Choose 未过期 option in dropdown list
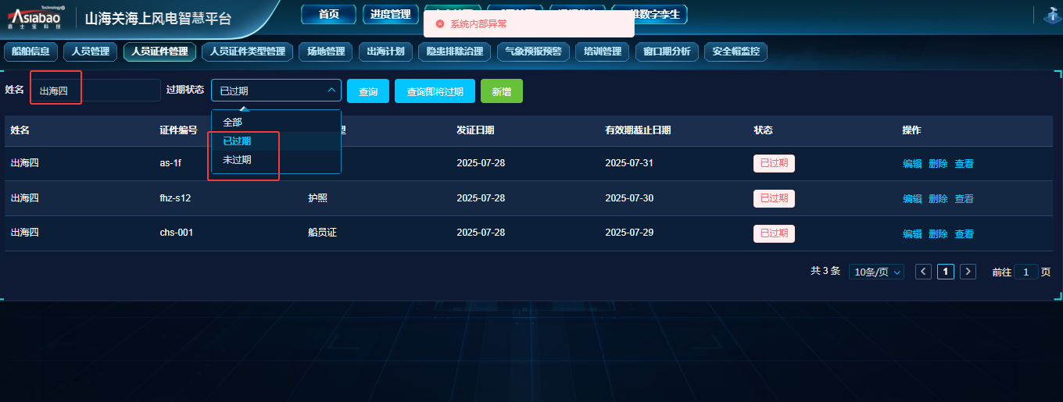1063x402 pixels. (276, 160)
